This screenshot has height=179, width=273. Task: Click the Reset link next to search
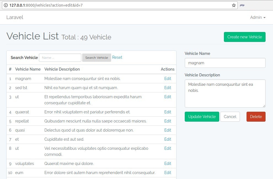point(117,57)
